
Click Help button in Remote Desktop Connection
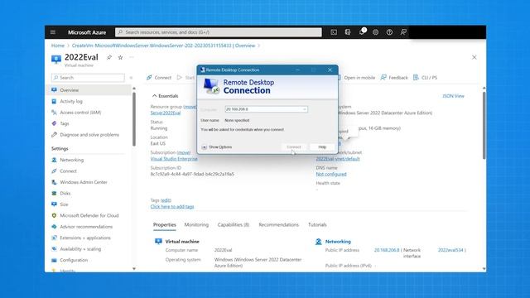322,147
